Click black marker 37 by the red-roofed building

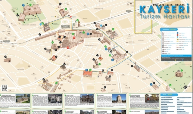[x=56, y=57]
